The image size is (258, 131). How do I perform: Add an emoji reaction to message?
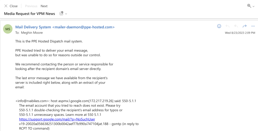[x=219, y=26]
